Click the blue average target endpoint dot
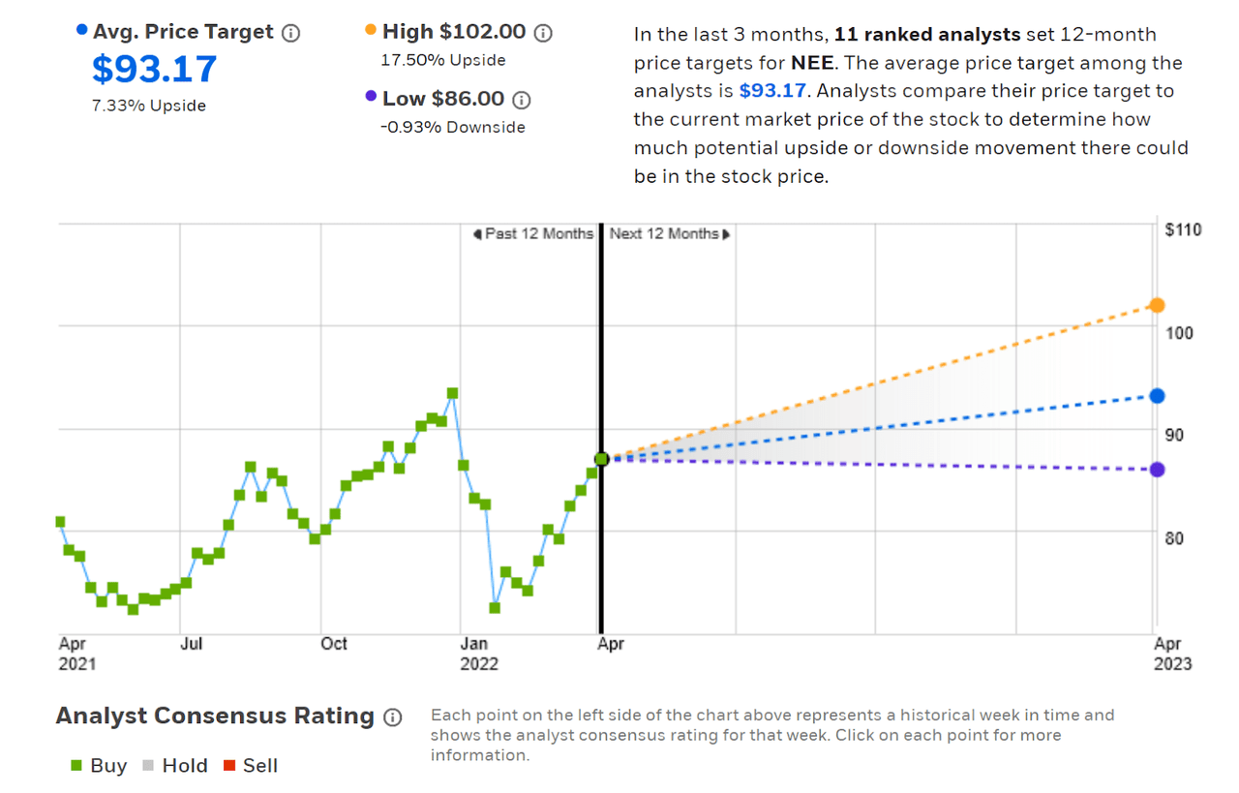 1156,395
